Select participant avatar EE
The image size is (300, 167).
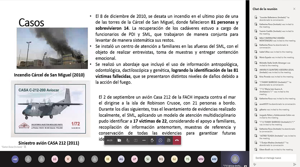coord(108,159)
